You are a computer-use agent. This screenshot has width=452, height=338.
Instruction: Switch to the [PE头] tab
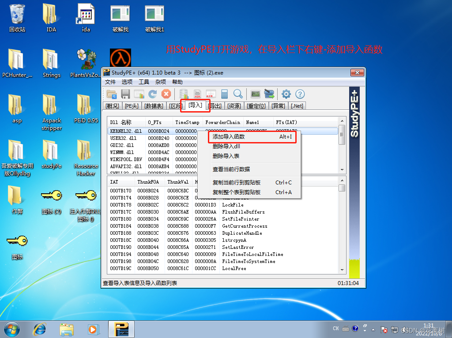(132, 106)
